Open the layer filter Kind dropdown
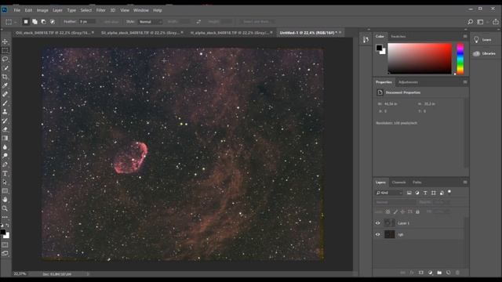The image size is (502, 282). pos(389,193)
